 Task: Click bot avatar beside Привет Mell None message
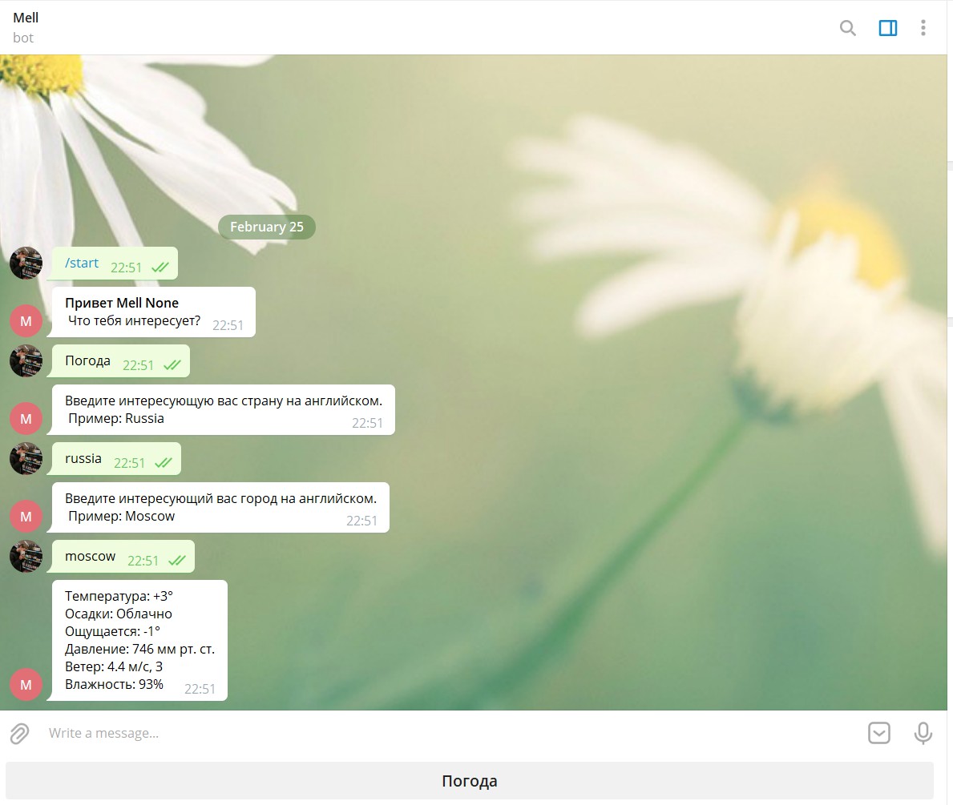pyautogui.click(x=26, y=320)
